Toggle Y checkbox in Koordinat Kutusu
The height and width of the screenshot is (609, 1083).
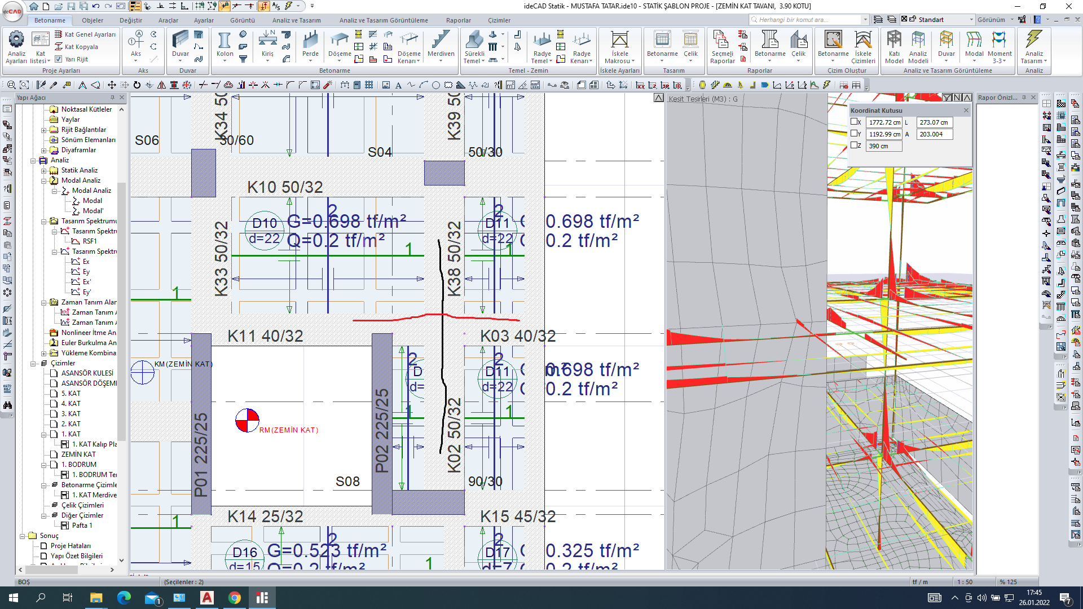[854, 134]
